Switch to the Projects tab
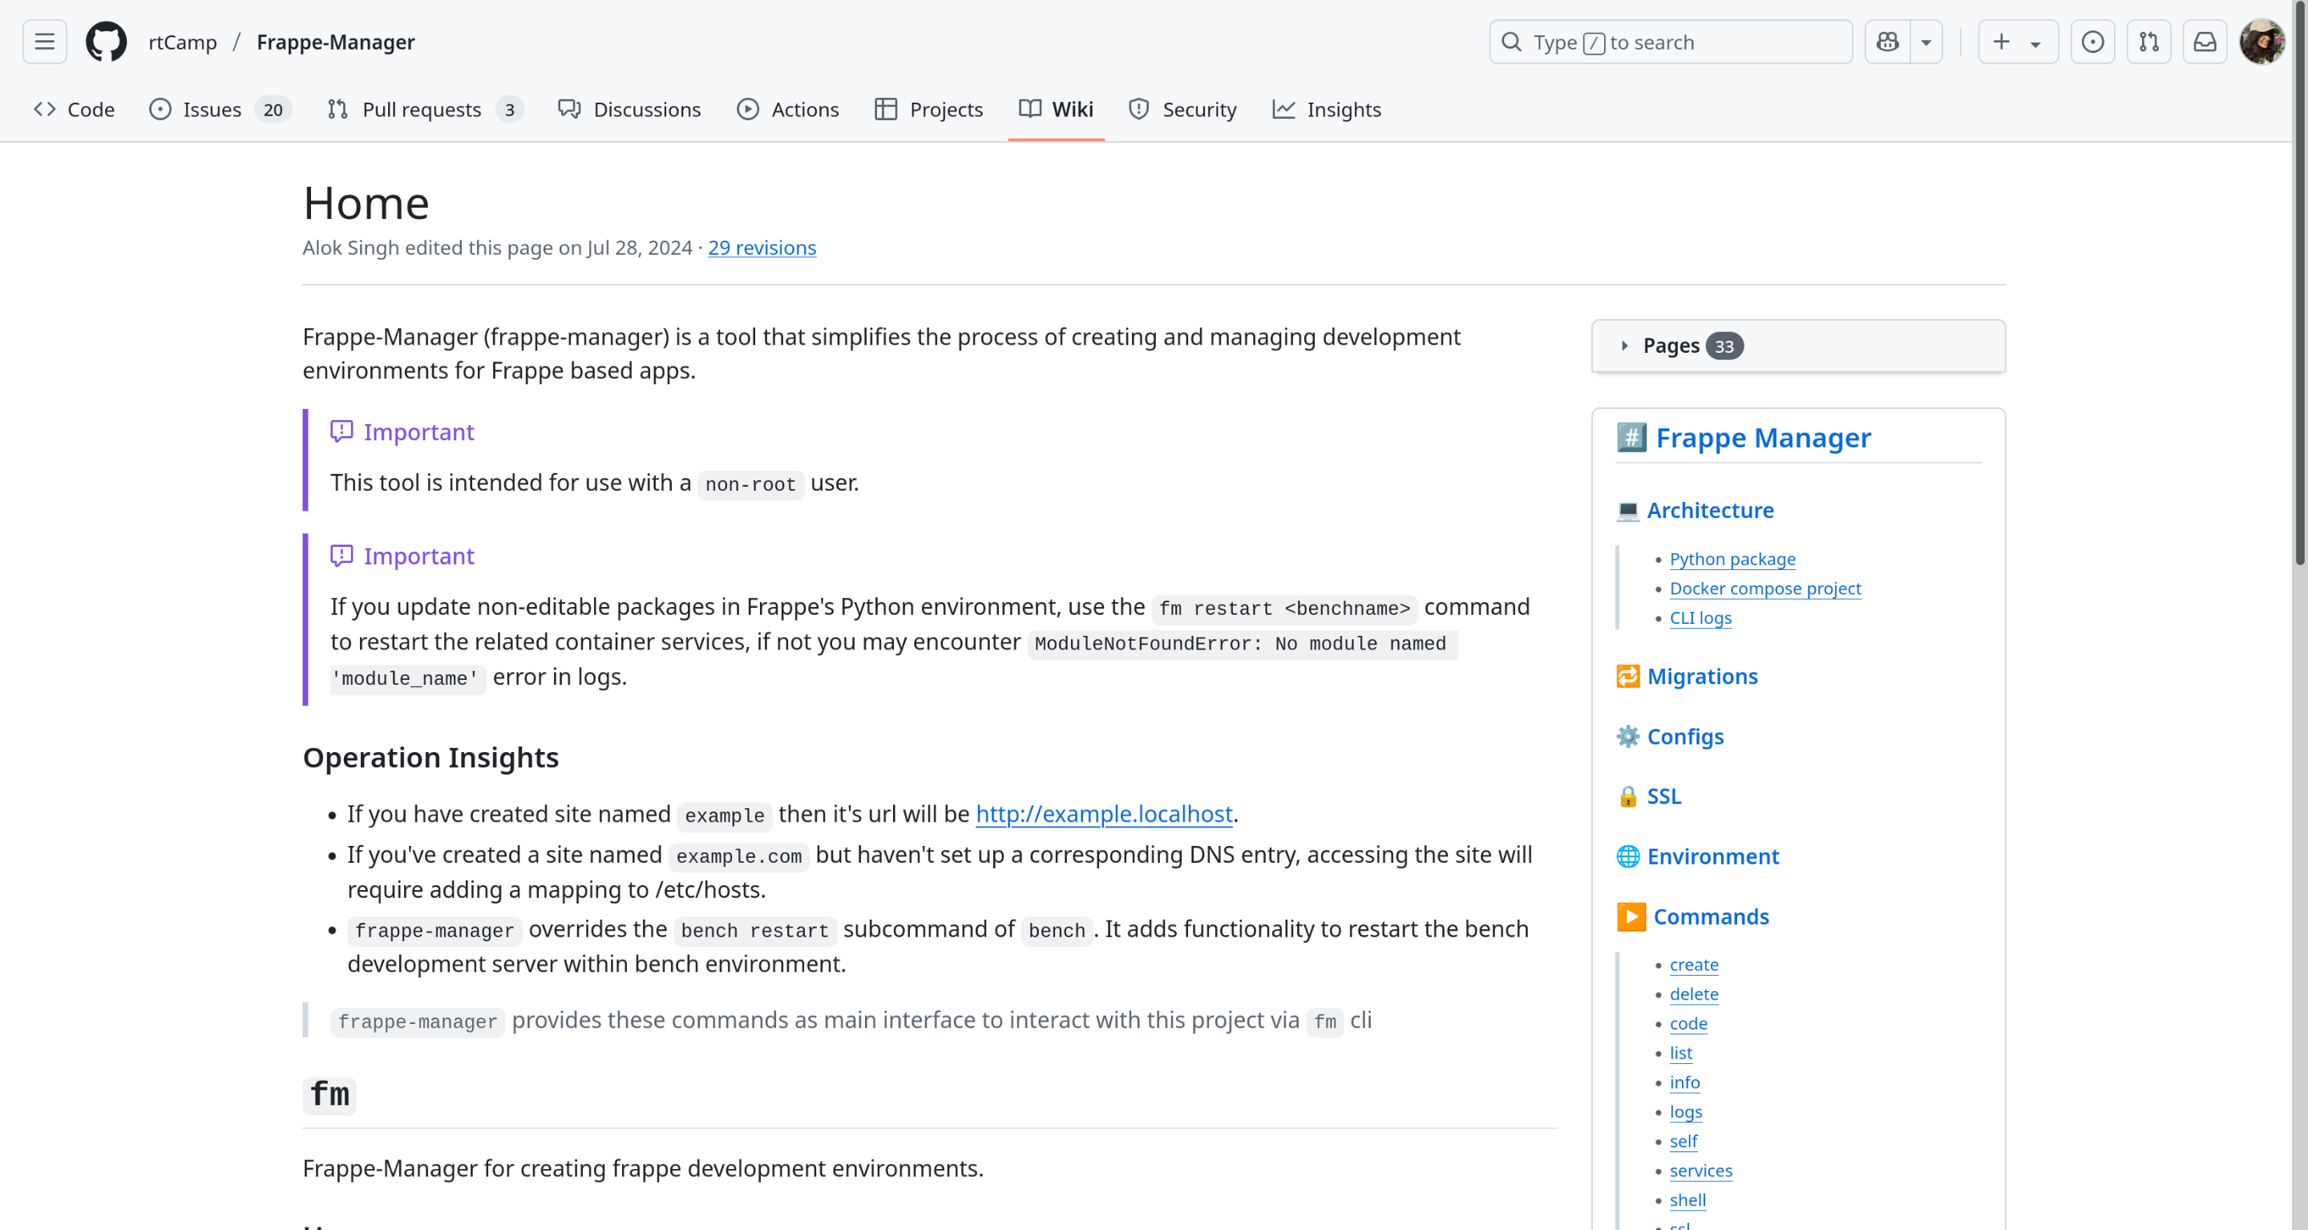This screenshot has height=1230, width=2308. click(929, 109)
